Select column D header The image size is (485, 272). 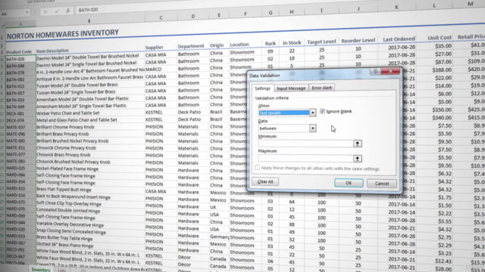click(x=193, y=16)
